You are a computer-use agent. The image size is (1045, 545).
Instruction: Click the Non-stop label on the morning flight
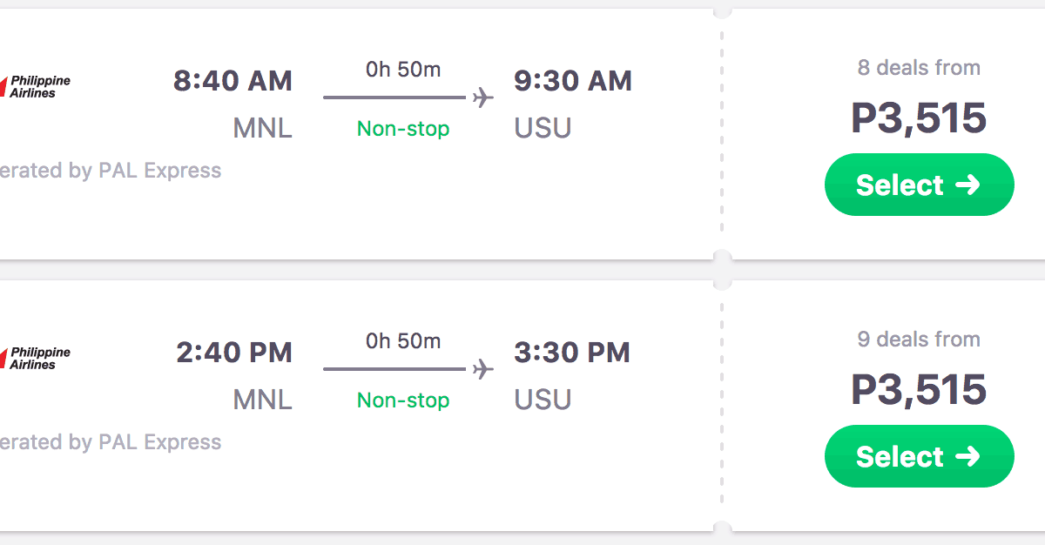(403, 129)
